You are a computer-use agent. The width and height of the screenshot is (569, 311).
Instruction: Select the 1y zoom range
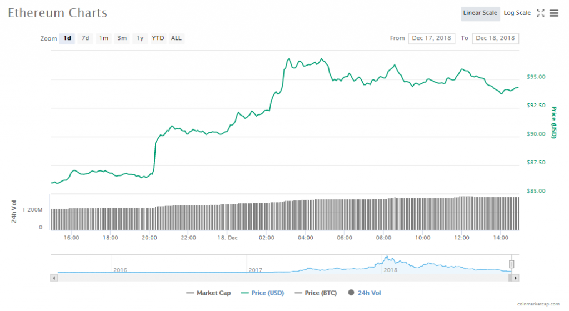tap(140, 38)
